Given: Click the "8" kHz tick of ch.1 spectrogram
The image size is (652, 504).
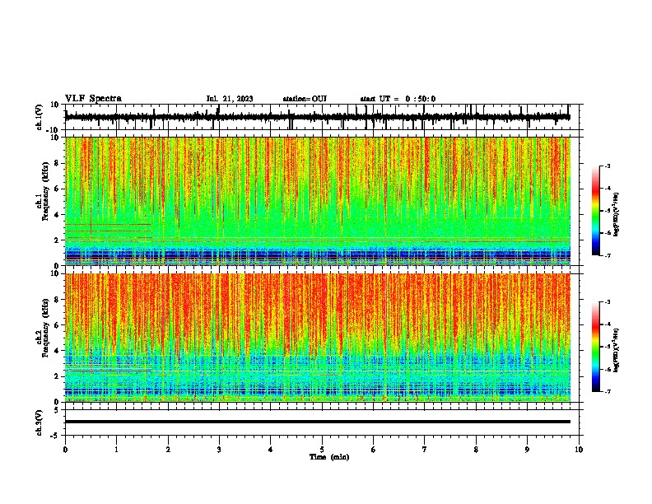Looking at the screenshot, I should tap(58, 163).
